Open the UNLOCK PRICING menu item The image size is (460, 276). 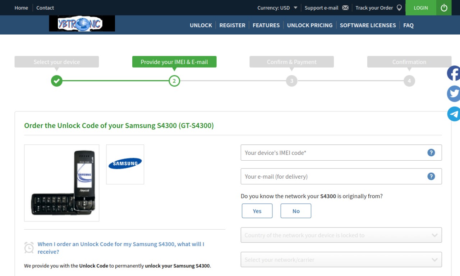[310, 25]
